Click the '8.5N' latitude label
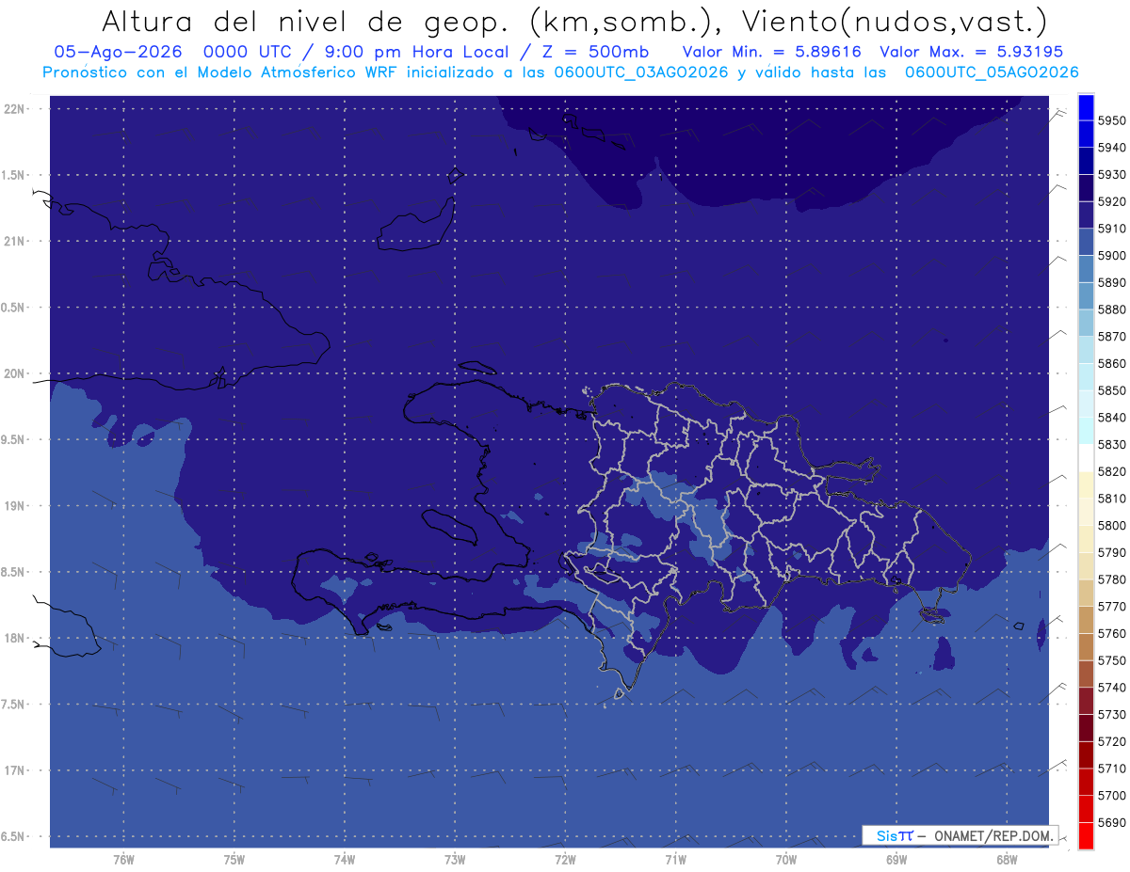The width and height of the screenshot is (1130, 872). (x=14, y=572)
